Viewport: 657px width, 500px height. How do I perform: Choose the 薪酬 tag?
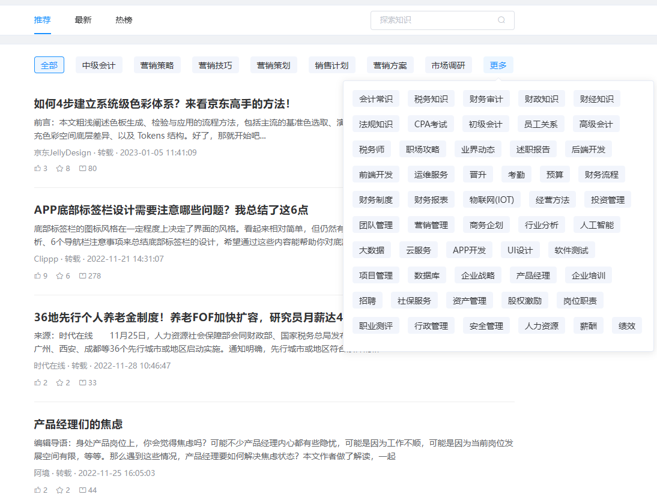(x=589, y=325)
